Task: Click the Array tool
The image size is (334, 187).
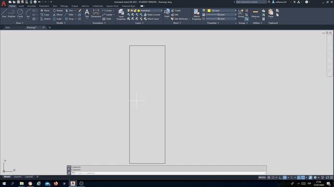Action: click(x=69, y=19)
